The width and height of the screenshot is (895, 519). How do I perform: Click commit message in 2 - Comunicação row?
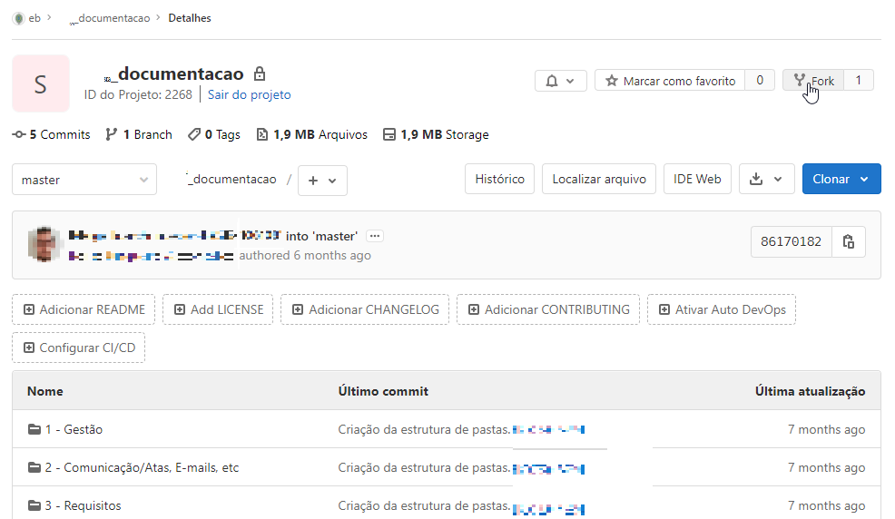(424, 467)
